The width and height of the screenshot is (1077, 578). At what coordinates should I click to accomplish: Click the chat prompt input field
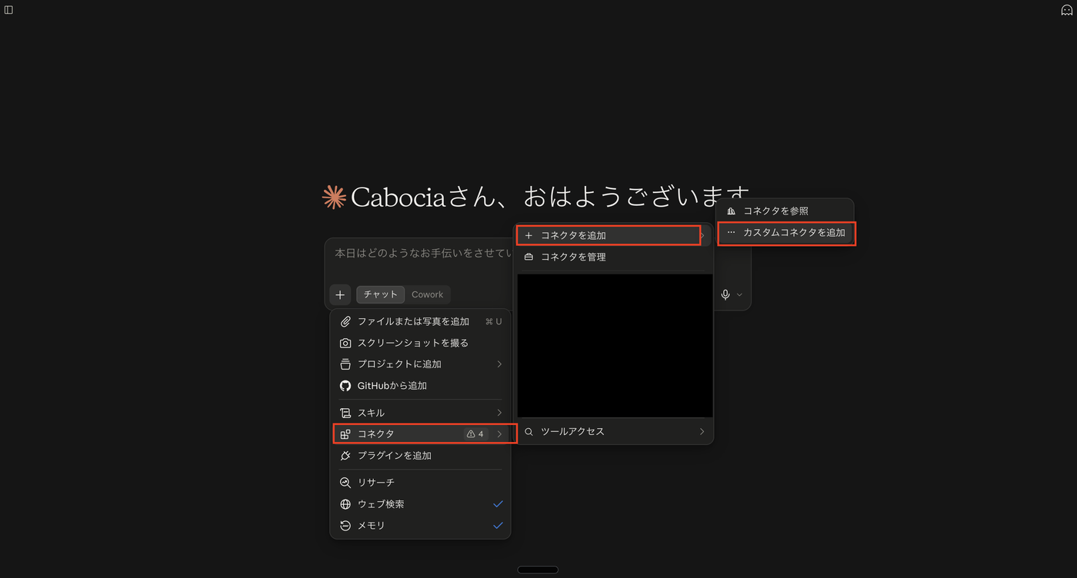(422, 253)
